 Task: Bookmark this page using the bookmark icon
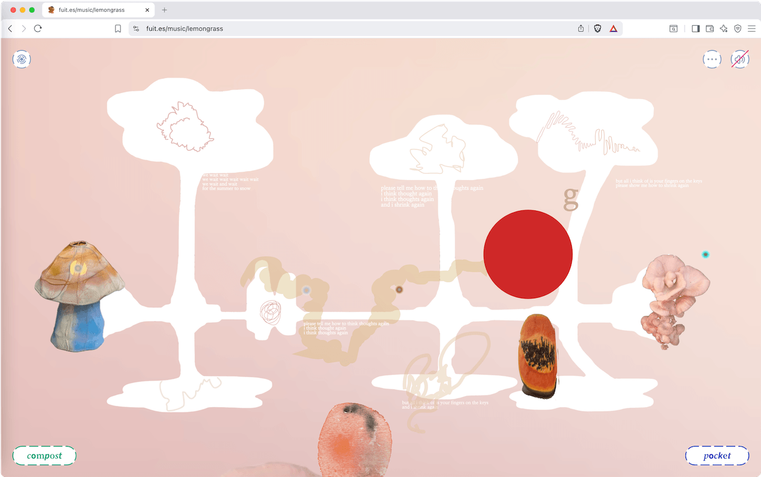pyautogui.click(x=118, y=28)
